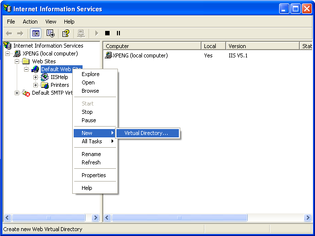Select the Web Sites tree label
The image size is (315, 236).
pos(44,61)
